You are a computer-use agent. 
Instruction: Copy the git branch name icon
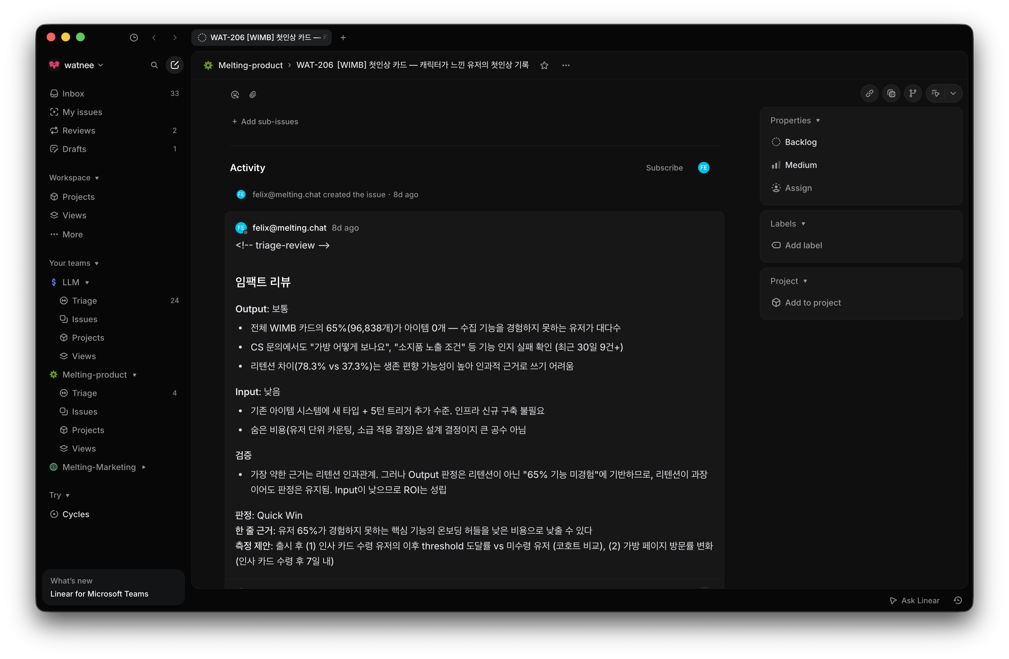(913, 93)
